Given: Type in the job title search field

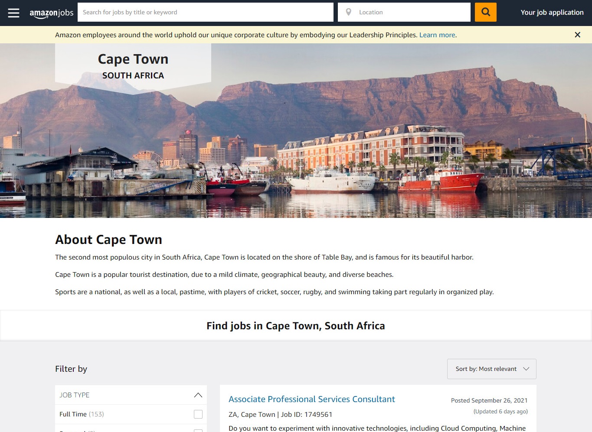Looking at the screenshot, I should pyautogui.click(x=205, y=12).
